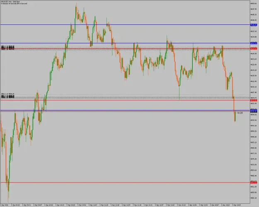Click the '<0:25' countdown beside last candle

click(x=240, y=113)
